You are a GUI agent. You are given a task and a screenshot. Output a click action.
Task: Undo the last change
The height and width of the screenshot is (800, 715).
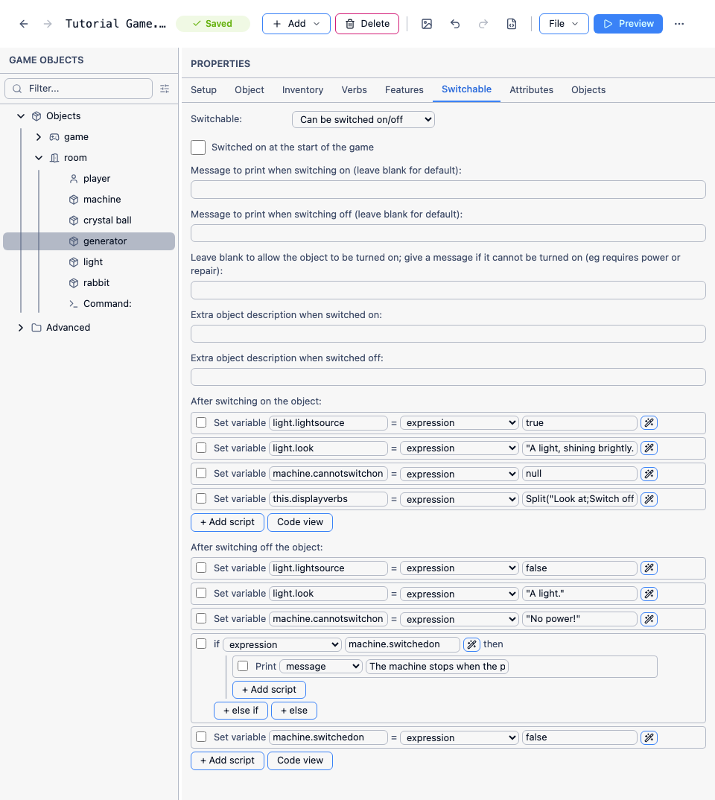coord(455,24)
